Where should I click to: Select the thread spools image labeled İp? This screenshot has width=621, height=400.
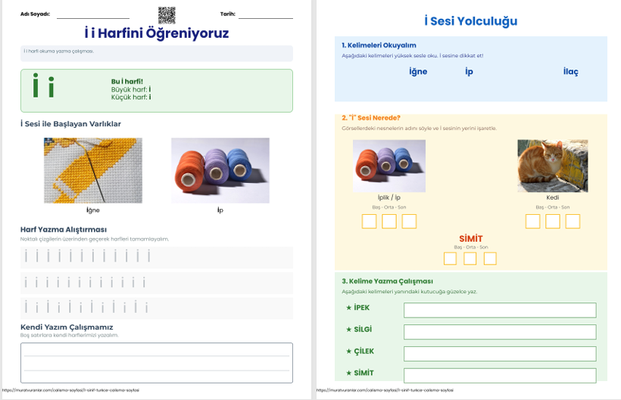(220, 170)
